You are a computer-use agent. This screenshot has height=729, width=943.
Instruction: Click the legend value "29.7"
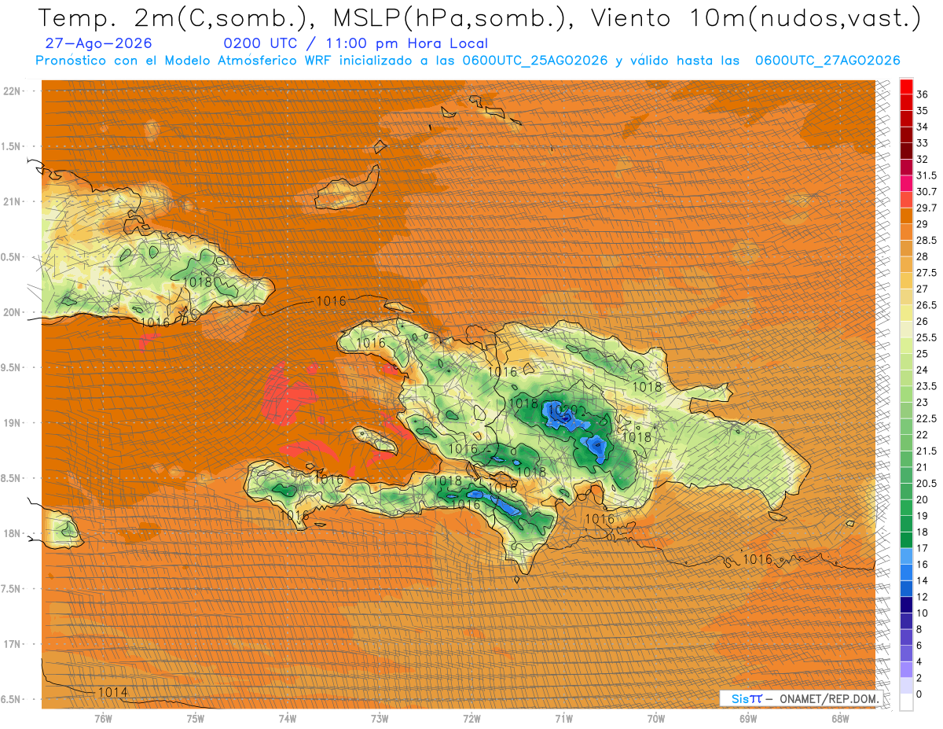[926, 208]
